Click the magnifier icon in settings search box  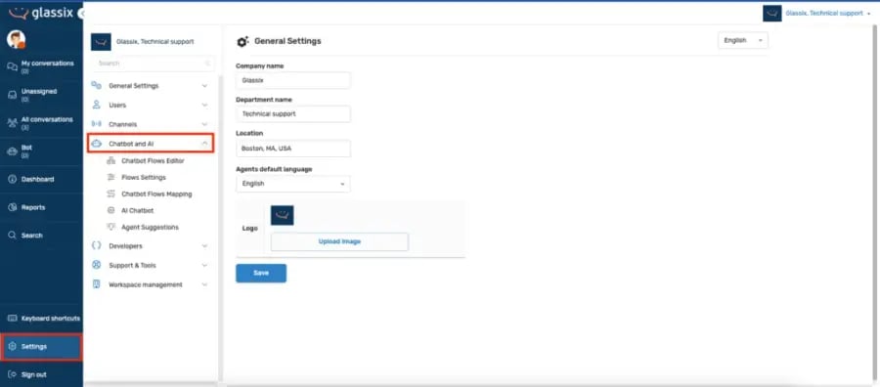click(x=207, y=64)
